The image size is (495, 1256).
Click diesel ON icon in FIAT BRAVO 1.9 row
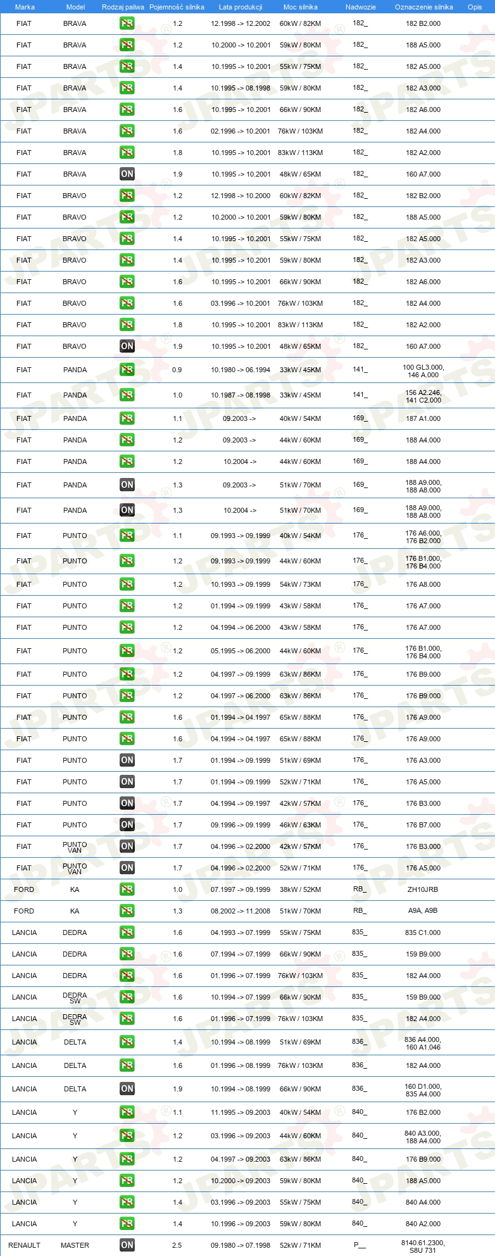coord(127,346)
